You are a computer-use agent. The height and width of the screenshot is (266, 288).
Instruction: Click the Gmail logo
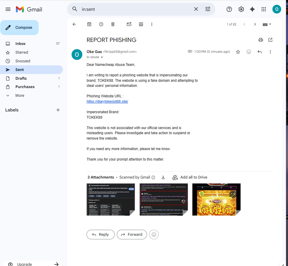click(x=29, y=9)
